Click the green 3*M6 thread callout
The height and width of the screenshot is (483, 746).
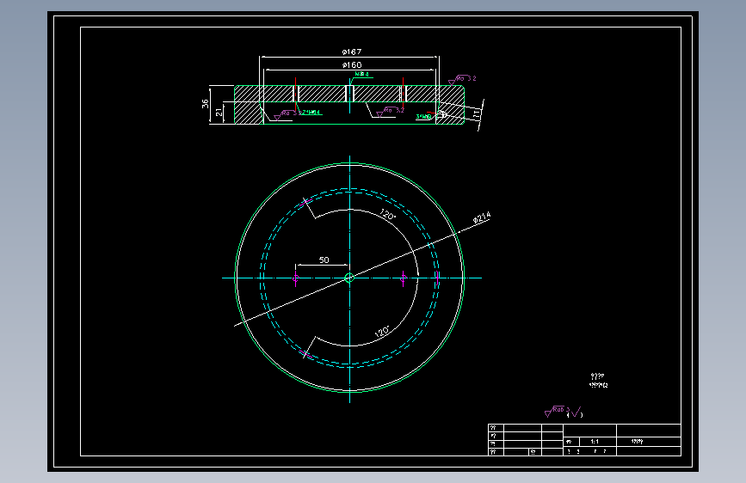[423, 117]
